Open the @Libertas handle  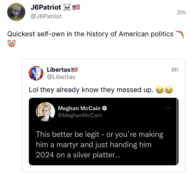pyautogui.click(x=61, y=77)
